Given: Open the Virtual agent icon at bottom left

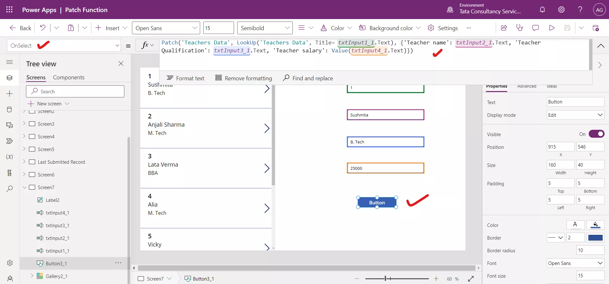Looking at the screenshot, I should 10,279.
